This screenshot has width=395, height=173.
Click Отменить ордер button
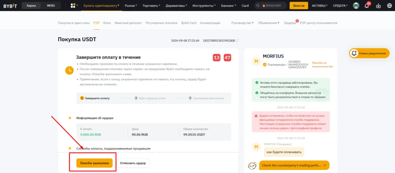coord(133,163)
